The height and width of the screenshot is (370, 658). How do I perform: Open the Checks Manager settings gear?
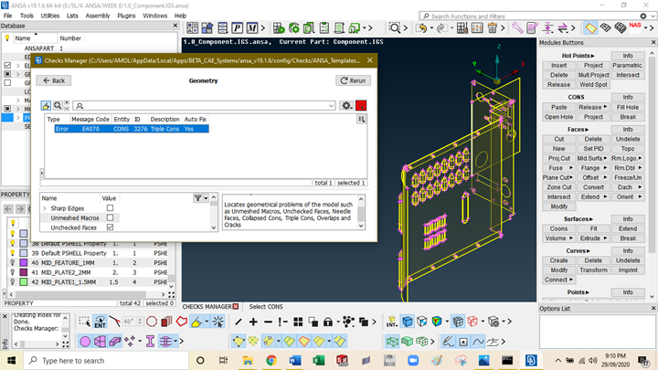click(346, 106)
